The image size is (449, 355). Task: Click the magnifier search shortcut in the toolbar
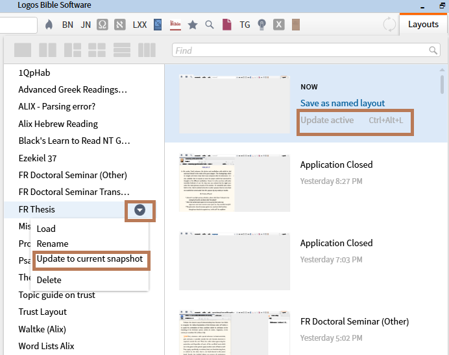click(x=210, y=25)
